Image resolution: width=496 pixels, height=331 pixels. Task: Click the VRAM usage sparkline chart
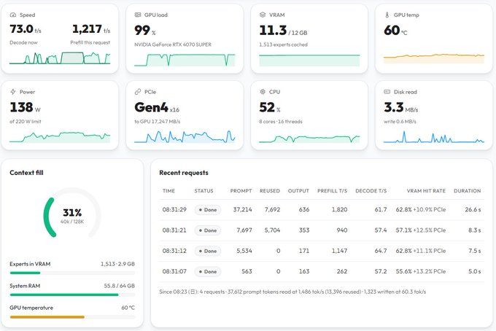pos(309,60)
